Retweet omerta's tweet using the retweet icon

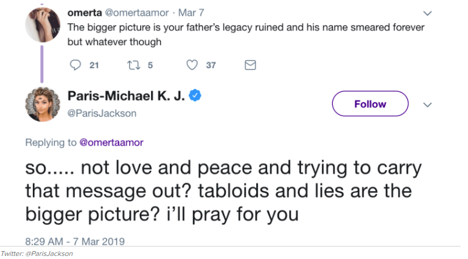(x=133, y=66)
